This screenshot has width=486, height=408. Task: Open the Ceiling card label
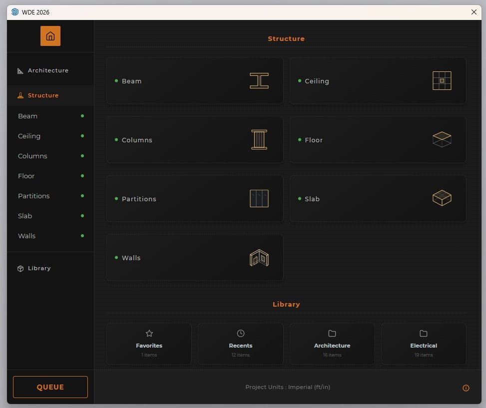[317, 81]
